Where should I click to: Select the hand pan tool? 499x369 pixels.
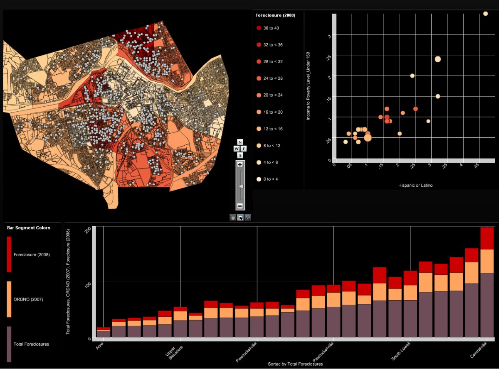tap(233, 217)
